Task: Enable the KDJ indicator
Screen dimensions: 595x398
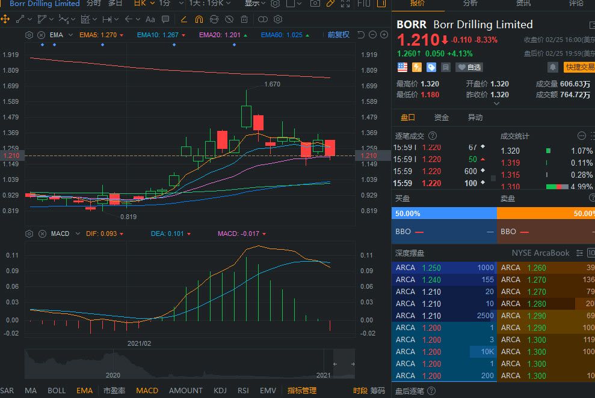Action: click(220, 391)
